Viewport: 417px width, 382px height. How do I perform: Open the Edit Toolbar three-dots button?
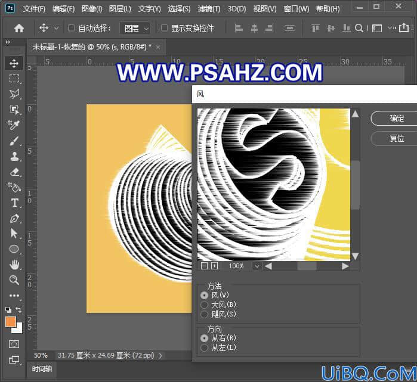(14, 296)
